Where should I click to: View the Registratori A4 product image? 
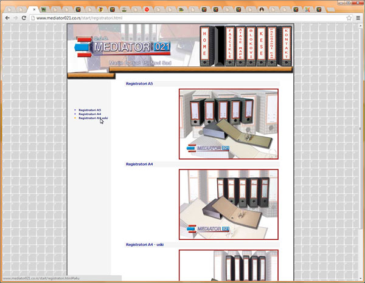click(228, 204)
